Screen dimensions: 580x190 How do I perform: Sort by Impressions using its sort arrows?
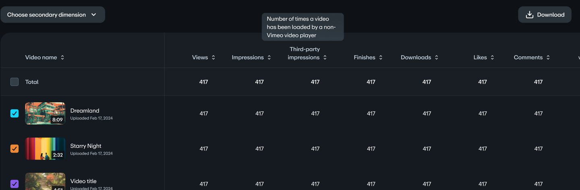pos(269,58)
